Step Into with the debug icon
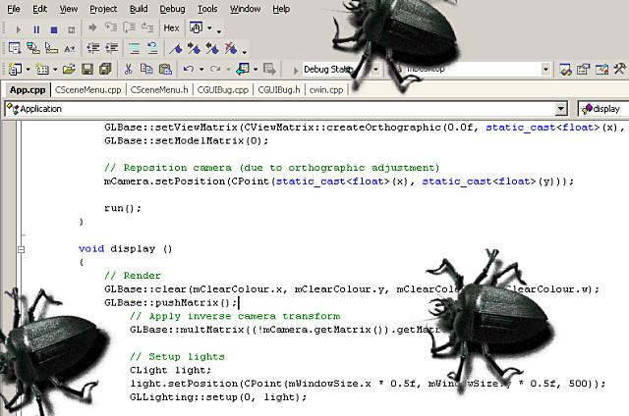The height and width of the screenshot is (416, 629). pyautogui.click(x=111, y=27)
